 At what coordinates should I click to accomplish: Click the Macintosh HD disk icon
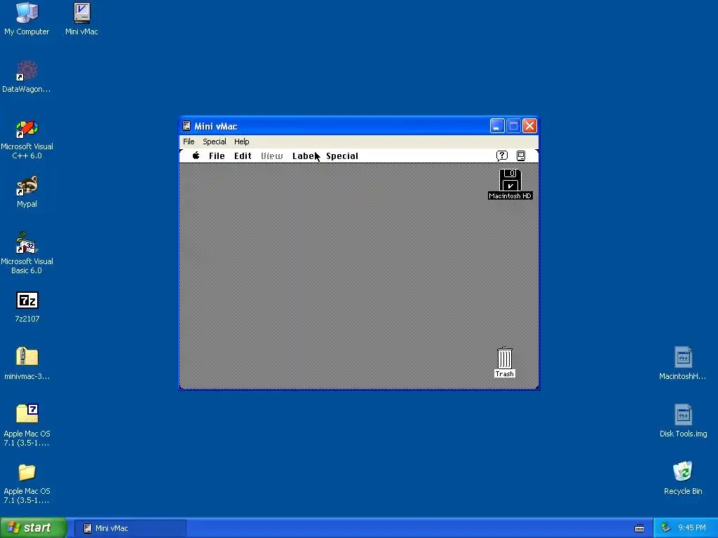click(x=510, y=180)
